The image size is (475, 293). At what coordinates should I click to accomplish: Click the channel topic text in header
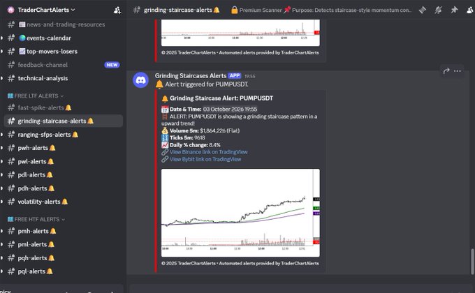coord(321,10)
